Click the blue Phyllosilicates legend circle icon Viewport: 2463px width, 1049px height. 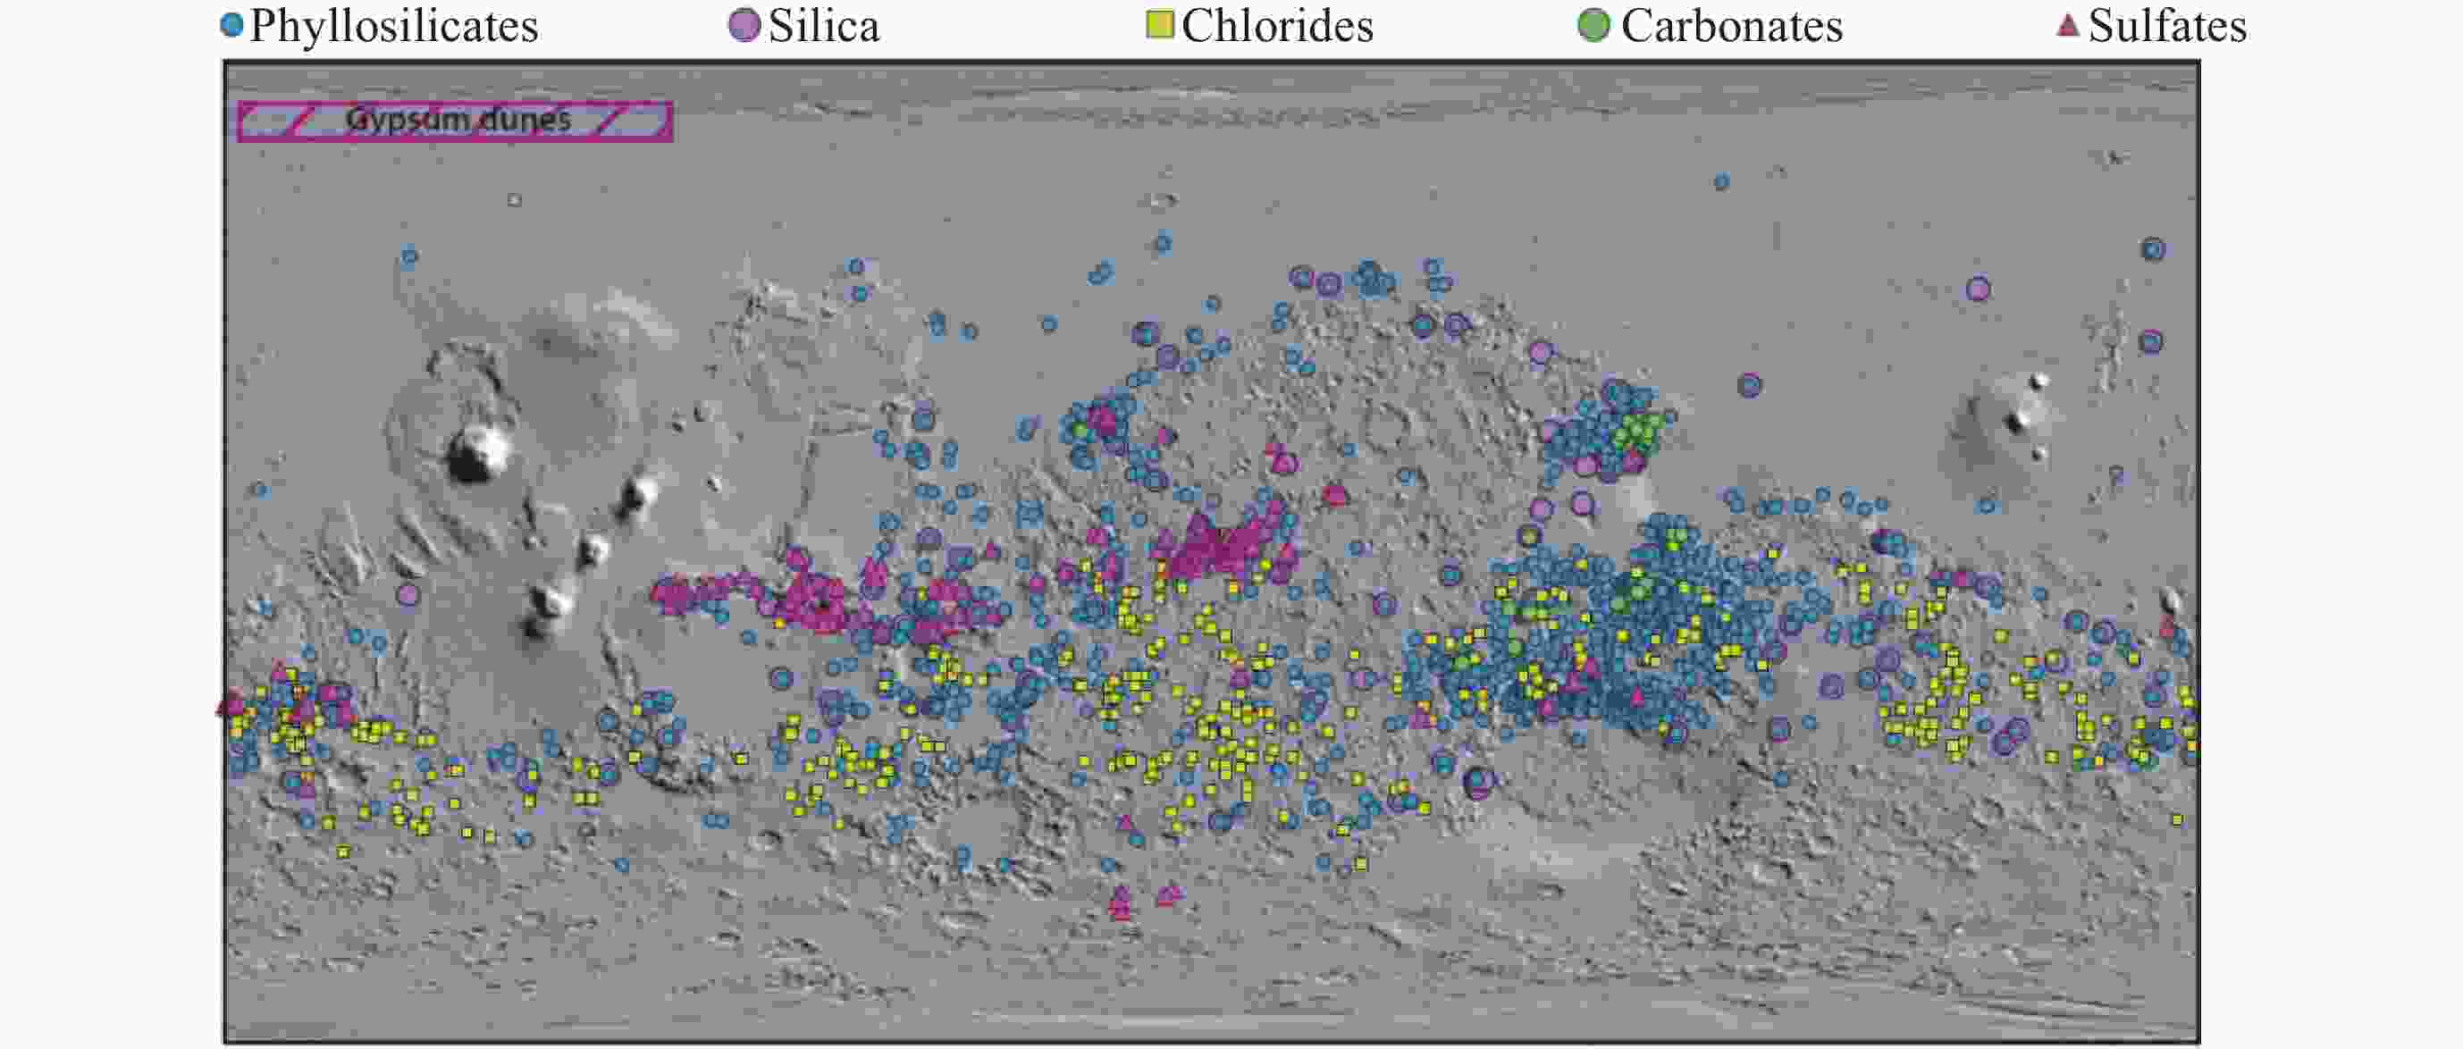point(231,25)
